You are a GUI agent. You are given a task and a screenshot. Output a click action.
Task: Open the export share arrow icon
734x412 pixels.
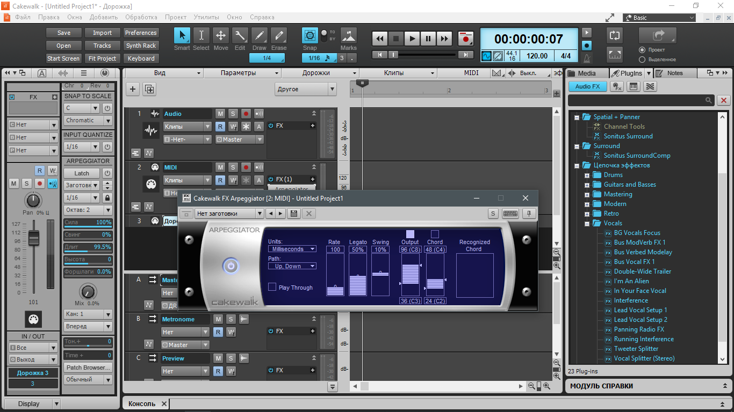658,35
